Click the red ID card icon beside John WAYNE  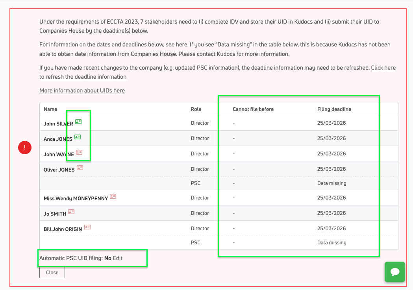tap(79, 153)
